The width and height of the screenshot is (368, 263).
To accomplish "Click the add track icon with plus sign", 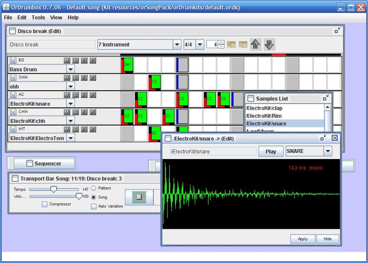I will [231, 45].
